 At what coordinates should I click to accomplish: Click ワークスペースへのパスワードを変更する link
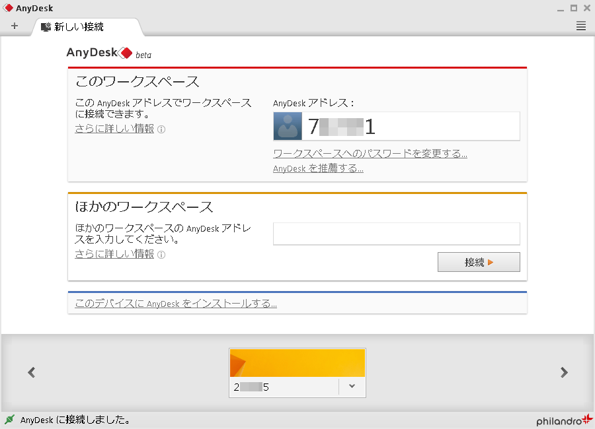point(370,154)
